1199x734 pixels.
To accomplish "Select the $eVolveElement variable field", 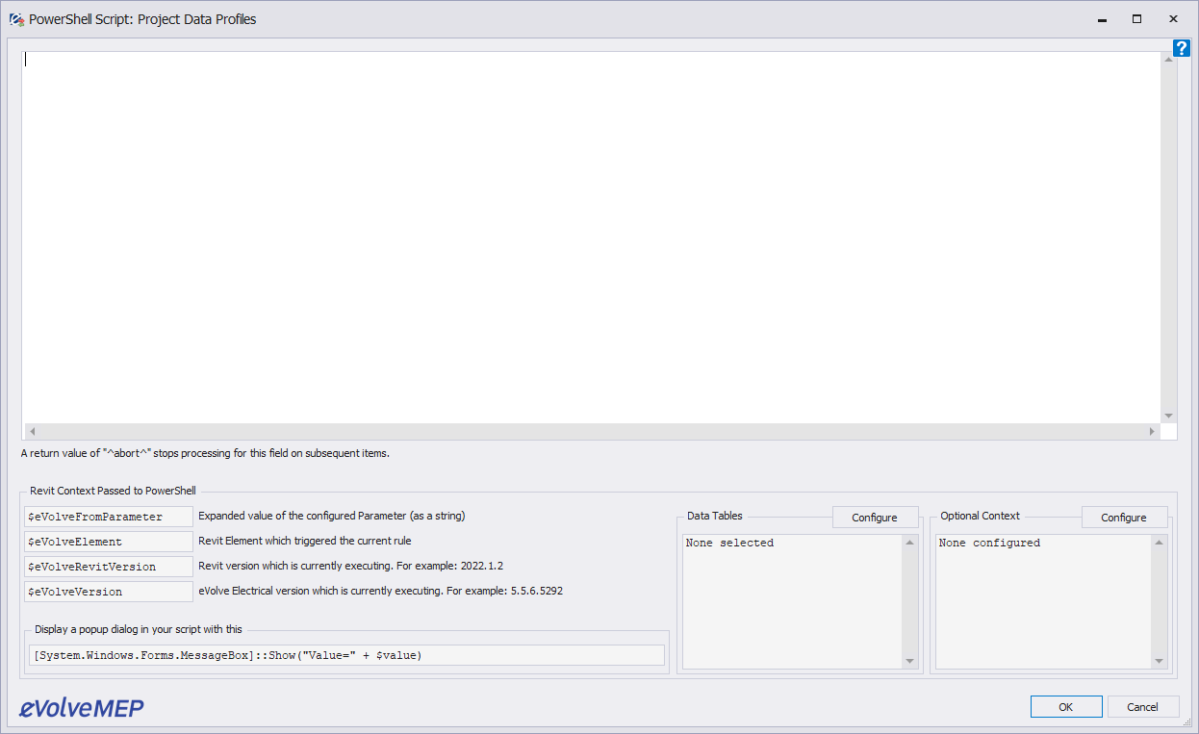I will 109,542.
